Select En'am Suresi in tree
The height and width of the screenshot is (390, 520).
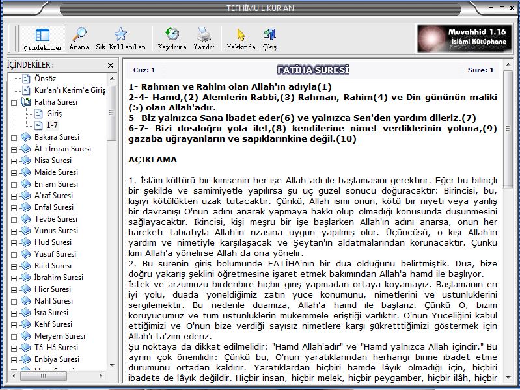click(56, 184)
